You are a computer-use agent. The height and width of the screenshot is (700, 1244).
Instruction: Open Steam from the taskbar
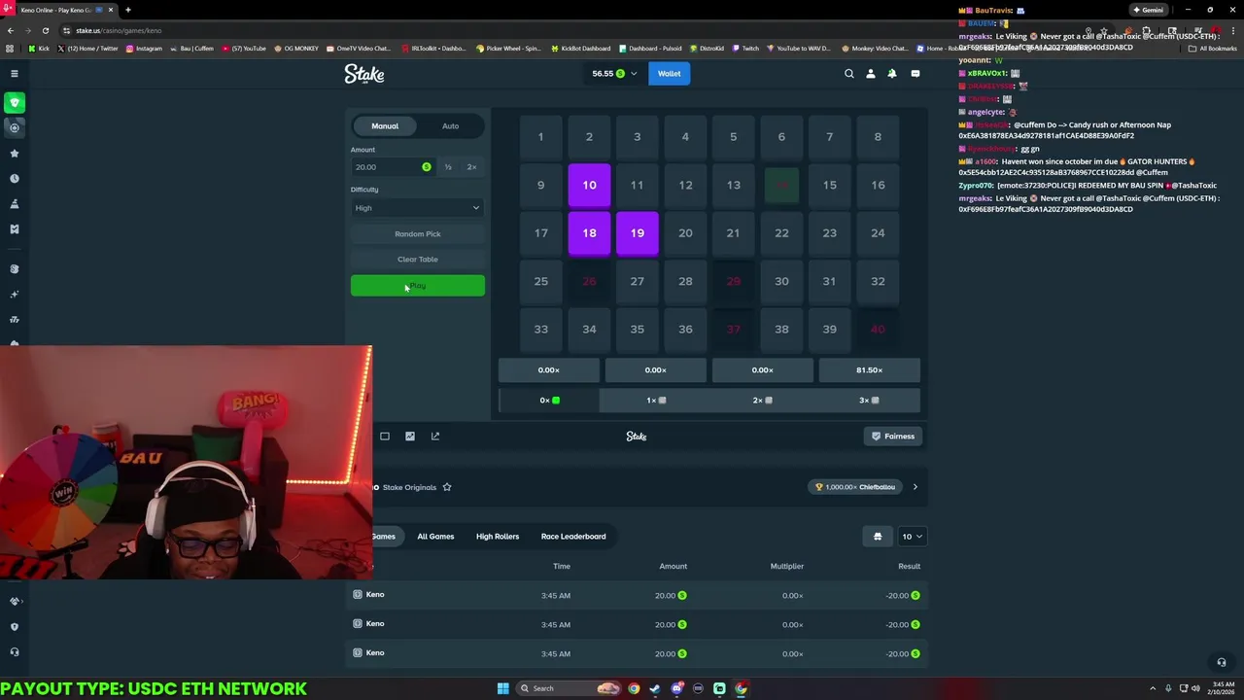click(655, 688)
